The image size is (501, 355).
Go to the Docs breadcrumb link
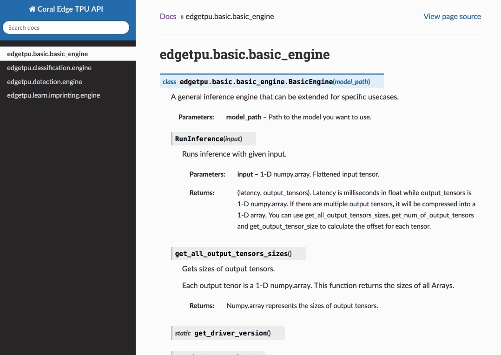click(x=168, y=16)
